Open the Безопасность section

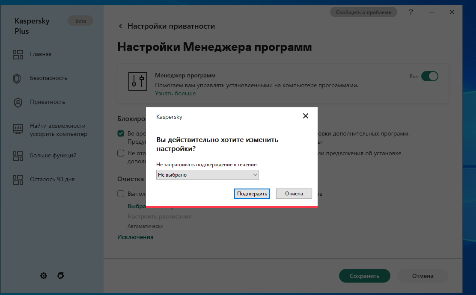(48, 78)
